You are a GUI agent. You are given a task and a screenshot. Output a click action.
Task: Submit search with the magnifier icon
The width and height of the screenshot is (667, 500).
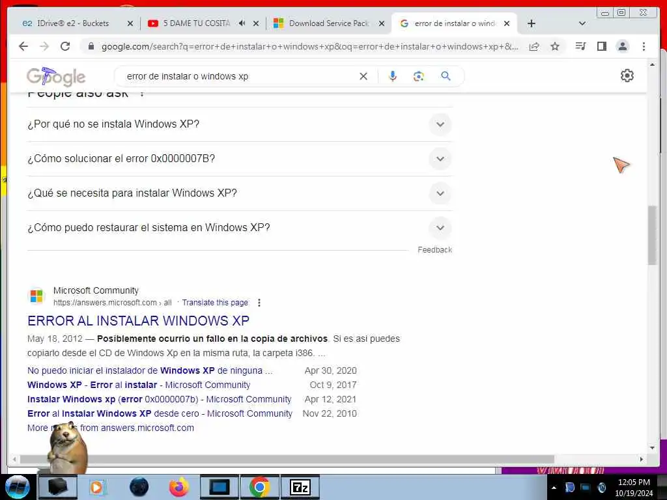[446, 76]
